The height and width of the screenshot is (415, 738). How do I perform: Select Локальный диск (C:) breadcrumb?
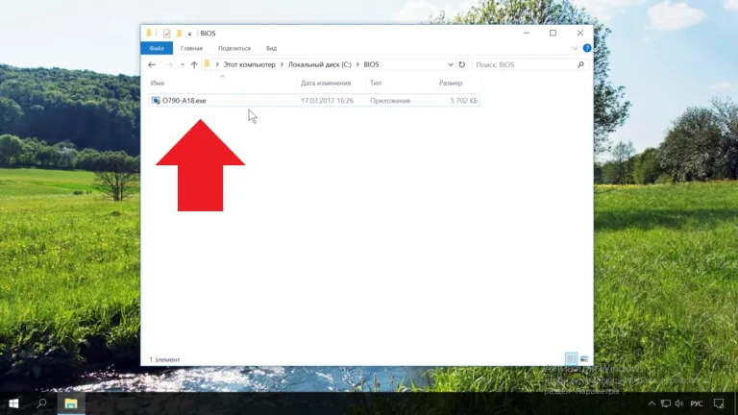[x=320, y=64]
